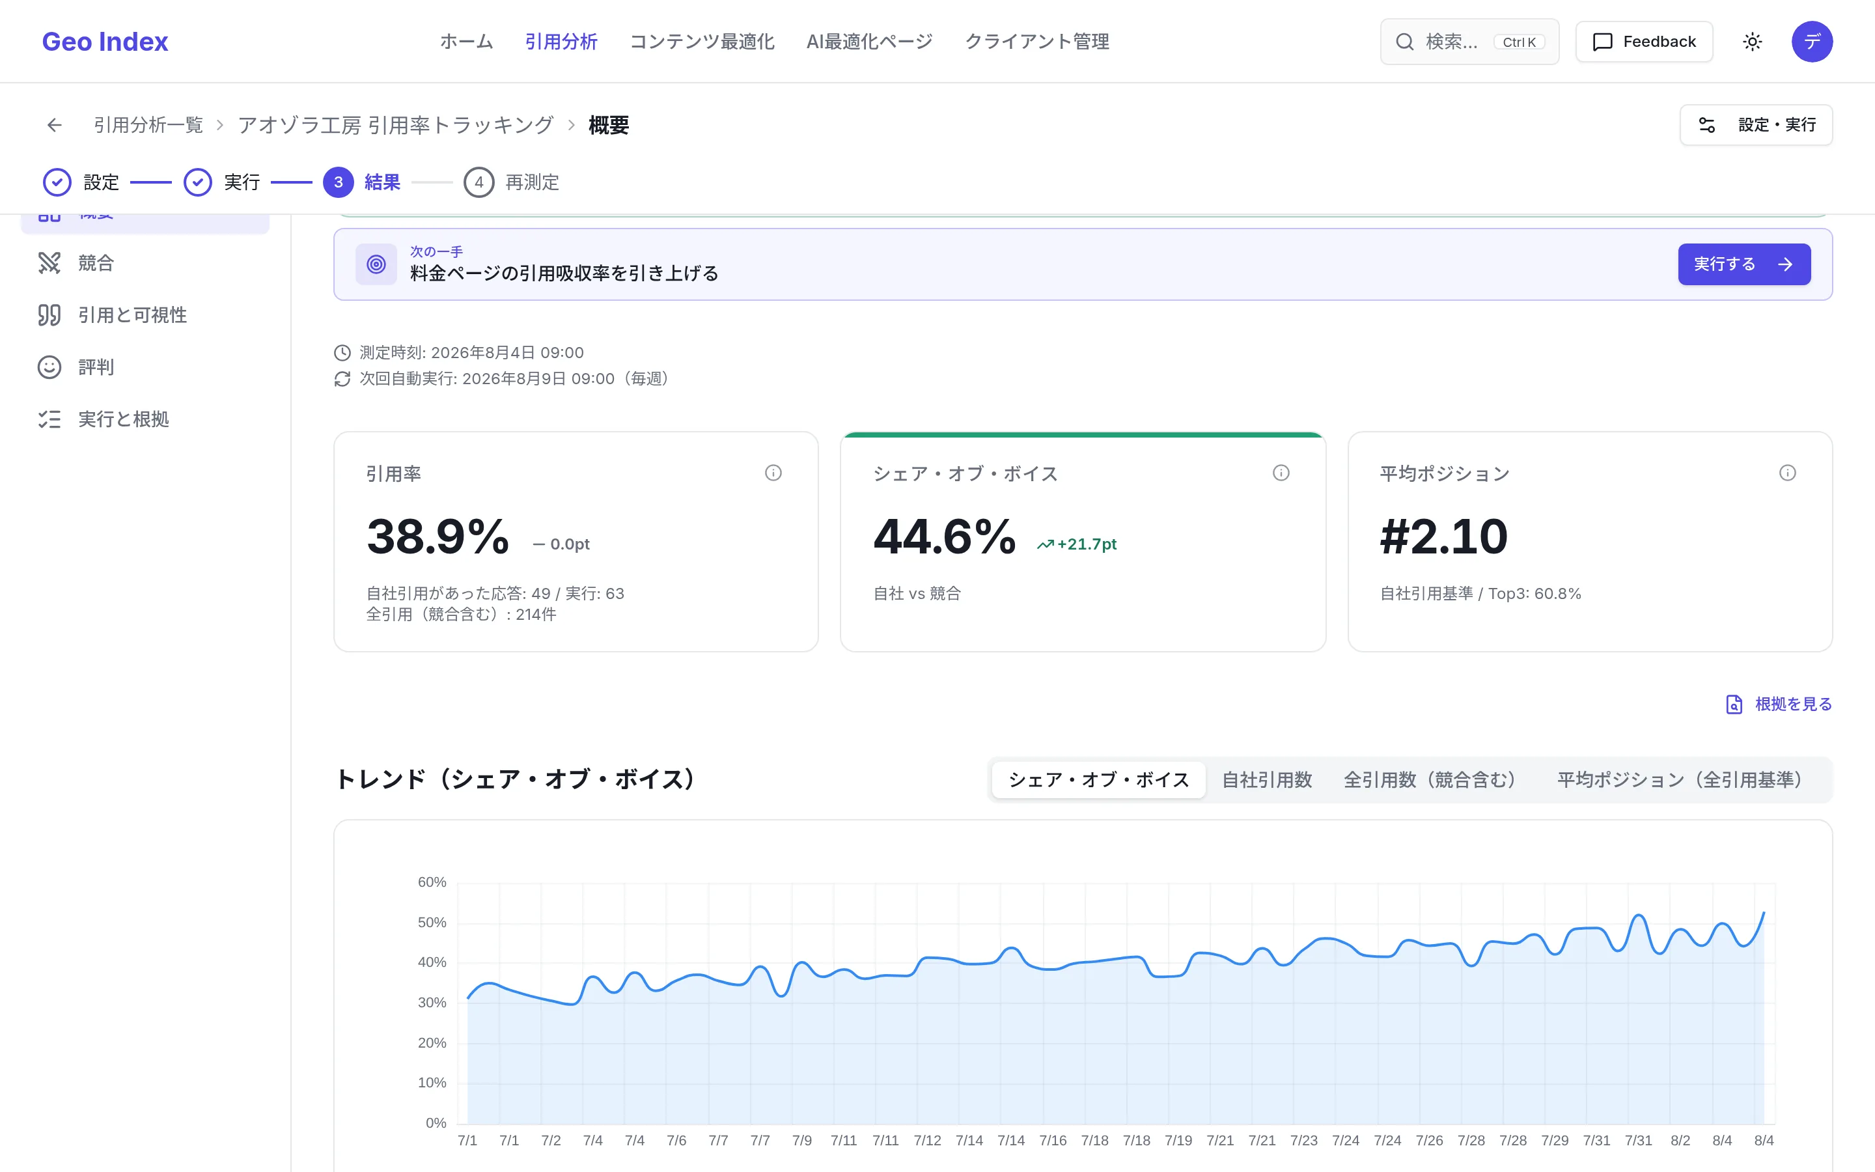Click info icon on 平均ポジション card
1875x1172 pixels.
pos(1788,473)
